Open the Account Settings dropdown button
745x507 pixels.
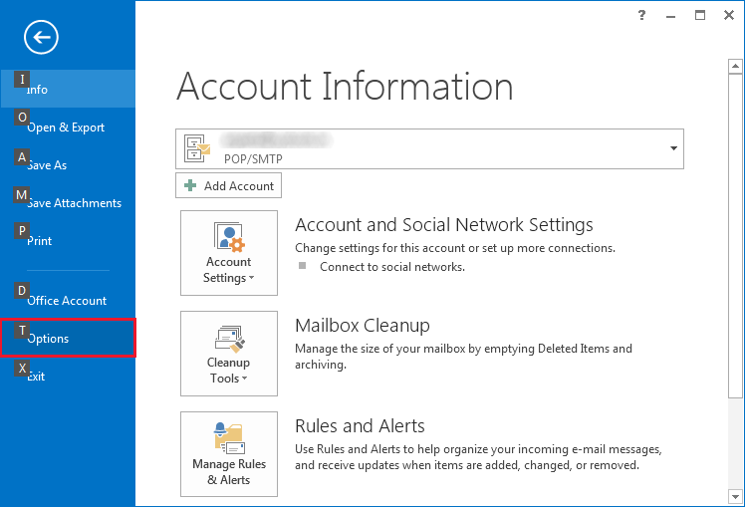click(229, 253)
